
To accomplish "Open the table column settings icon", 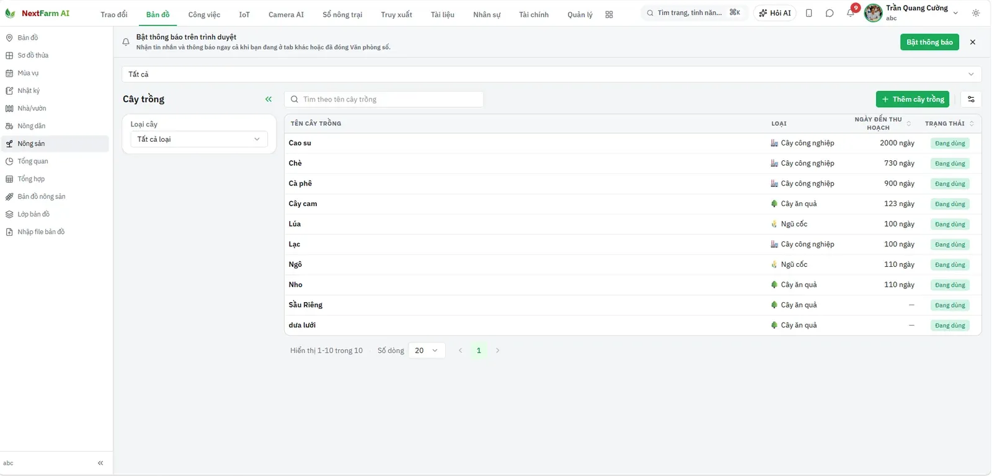I will point(971,99).
